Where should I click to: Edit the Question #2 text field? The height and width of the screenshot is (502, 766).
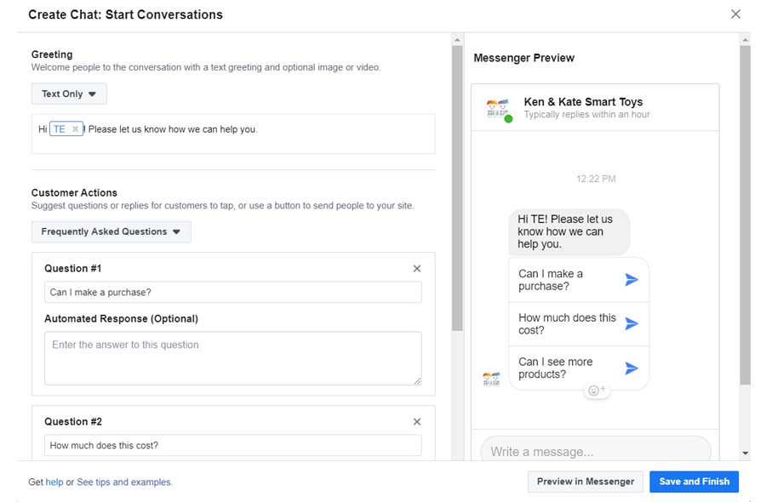tap(233, 445)
